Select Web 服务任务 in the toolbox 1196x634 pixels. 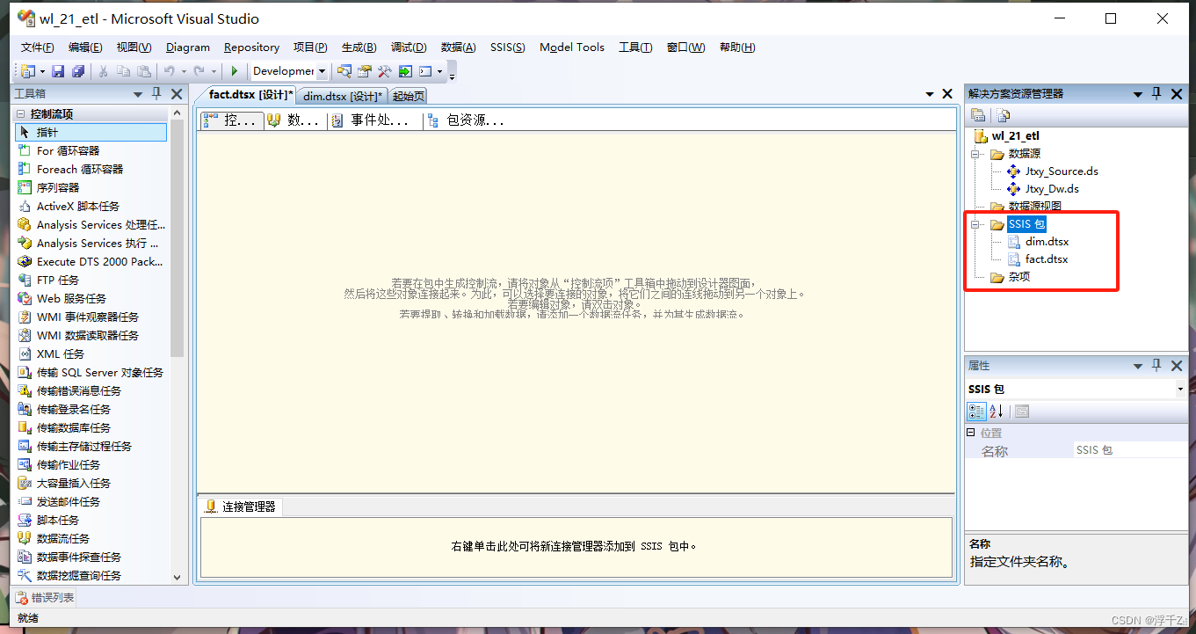click(91, 298)
